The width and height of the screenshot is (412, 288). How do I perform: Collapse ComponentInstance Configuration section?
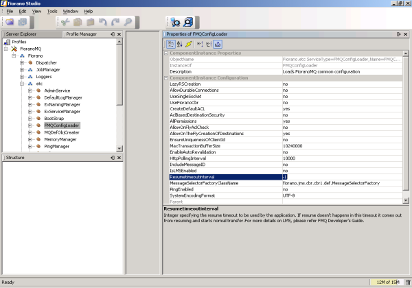166,78
